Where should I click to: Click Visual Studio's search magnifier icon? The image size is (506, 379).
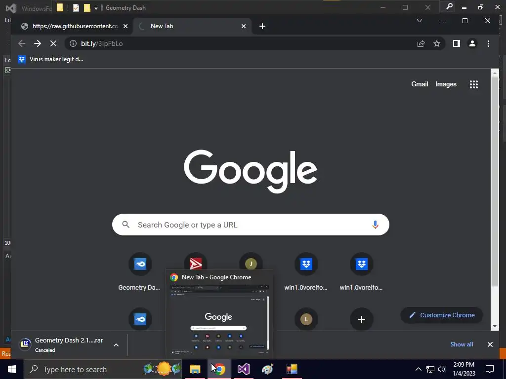pyautogui.click(x=449, y=6)
